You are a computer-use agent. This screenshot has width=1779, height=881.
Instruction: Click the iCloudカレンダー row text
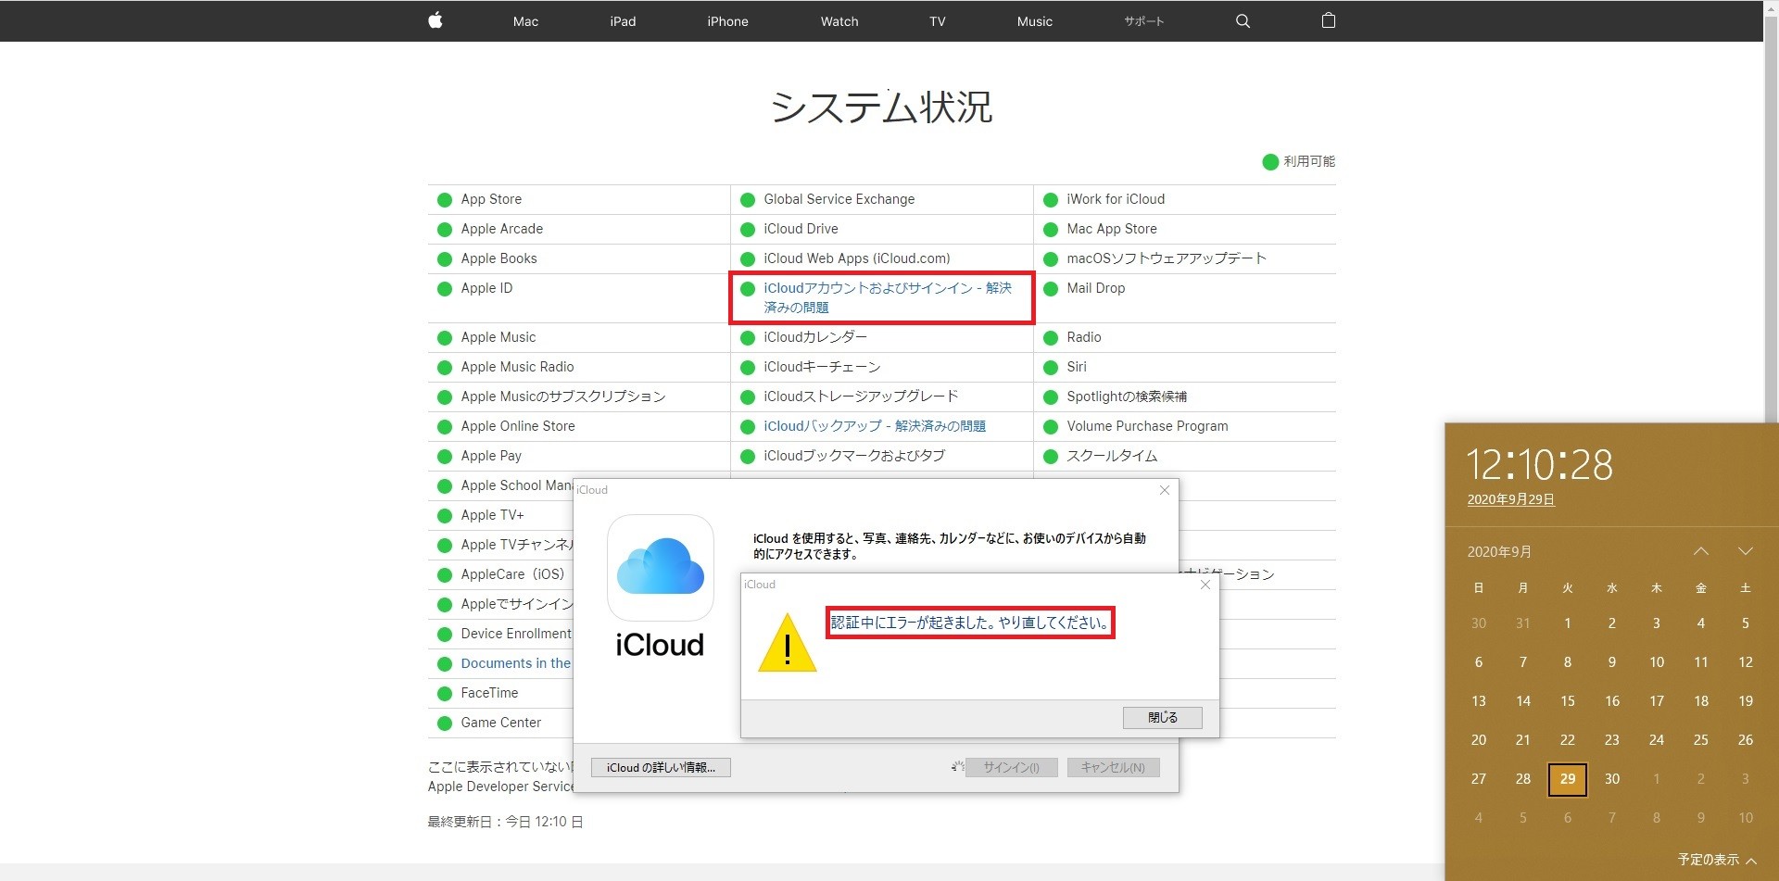coord(815,337)
